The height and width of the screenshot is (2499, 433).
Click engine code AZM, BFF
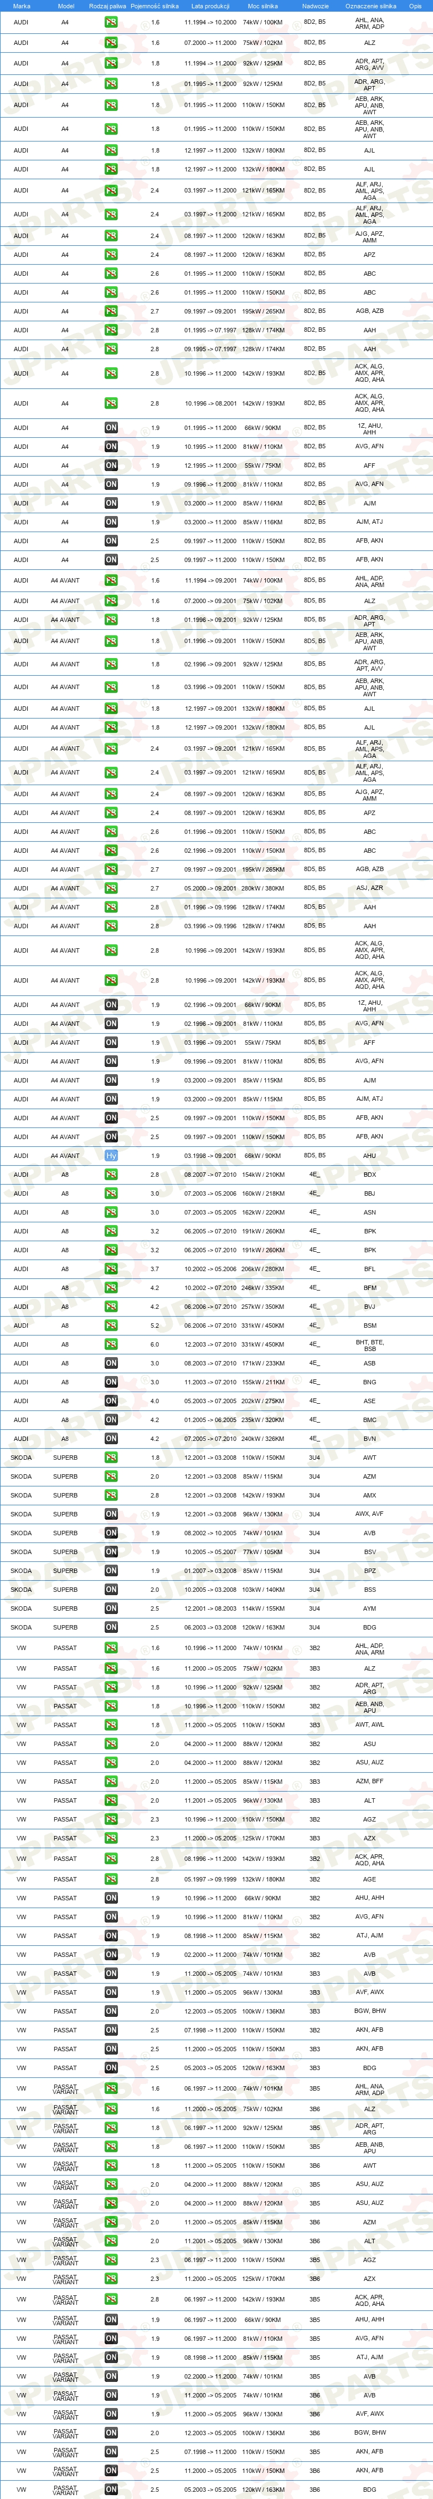point(369,1782)
